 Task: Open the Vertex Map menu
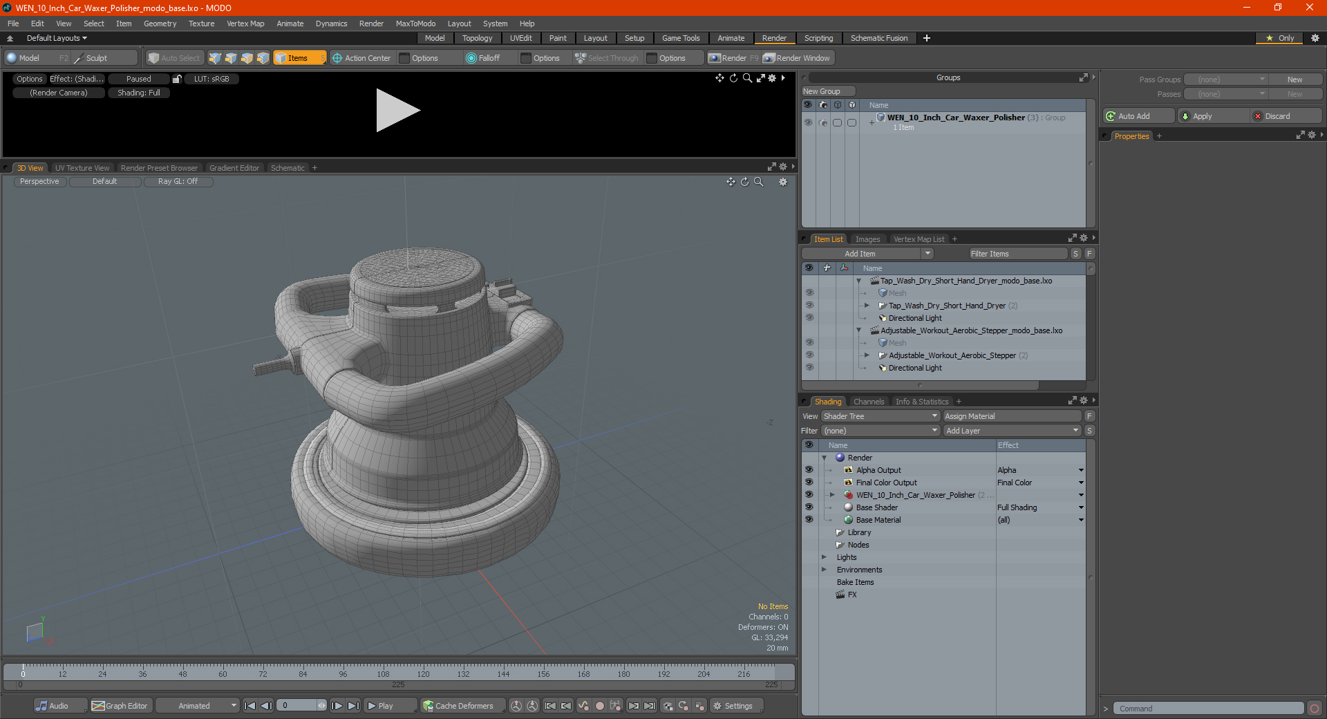[x=245, y=24]
